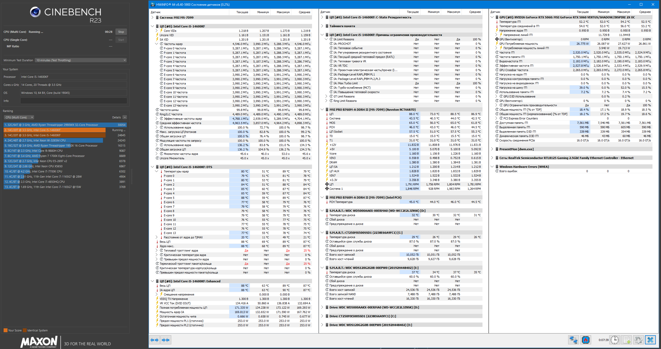
Task: Collapse the Windows Hardware Errors (WHEA) group
Action: click(x=492, y=167)
